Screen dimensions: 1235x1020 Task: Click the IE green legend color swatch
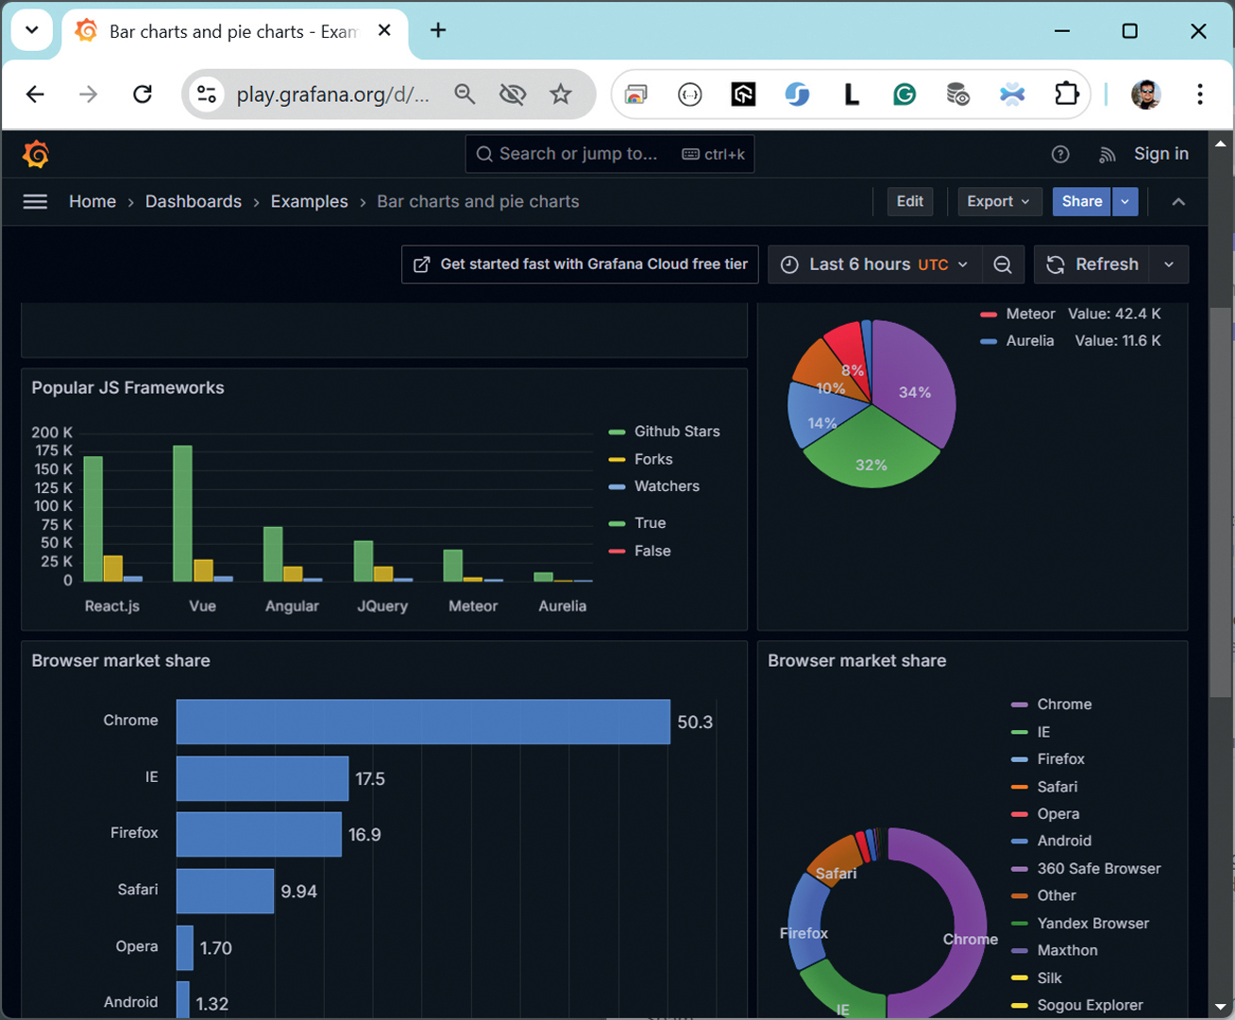tap(1019, 732)
